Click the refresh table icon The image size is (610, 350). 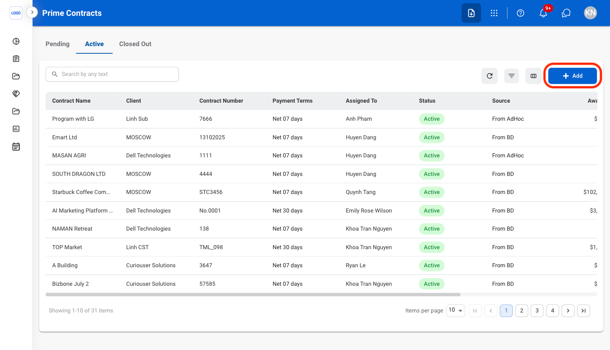pyautogui.click(x=489, y=76)
